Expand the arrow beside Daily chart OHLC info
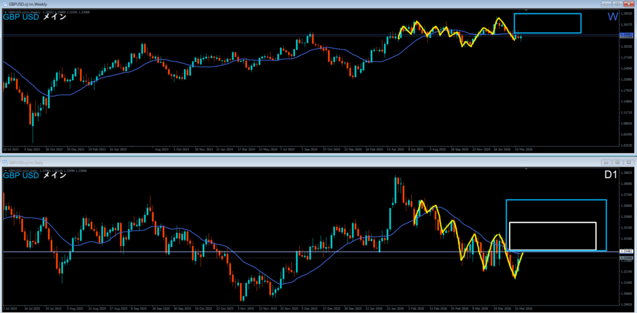637x313 pixels. (x=5, y=170)
